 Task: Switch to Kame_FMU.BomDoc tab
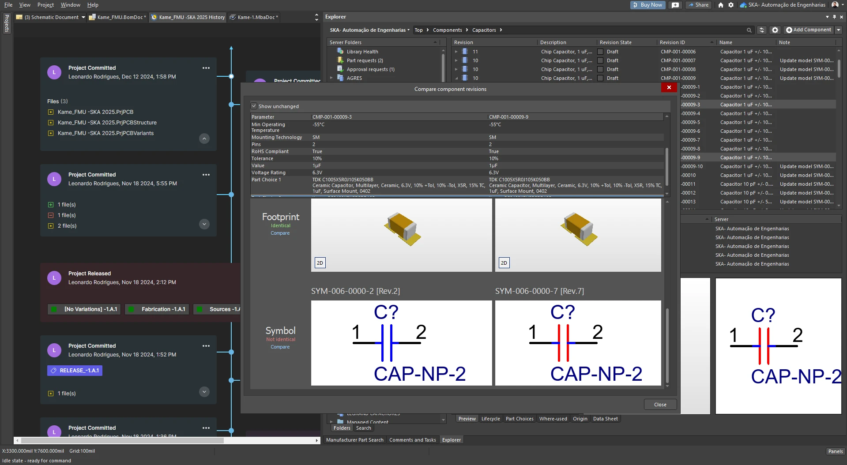point(117,17)
